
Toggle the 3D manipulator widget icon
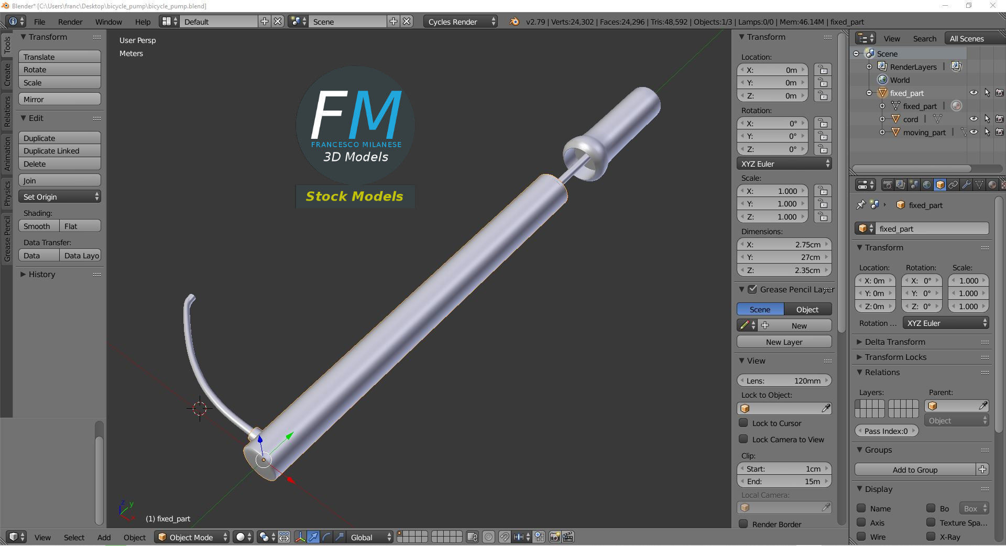click(300, 537)
